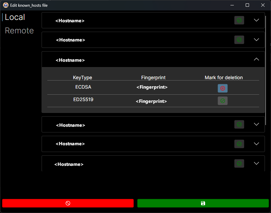Expand the second hostname entry
Viewport: 271px width, 213px height.
point(256,40)
